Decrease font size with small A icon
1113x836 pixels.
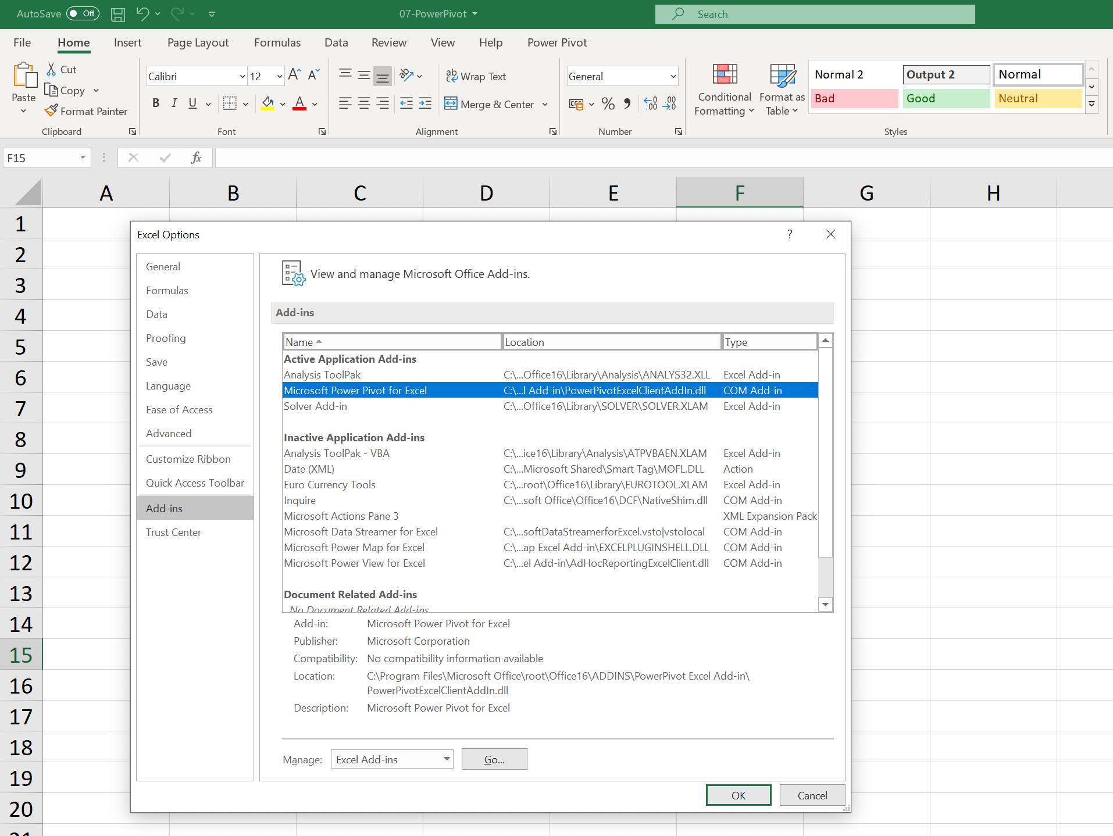(313, 75)
